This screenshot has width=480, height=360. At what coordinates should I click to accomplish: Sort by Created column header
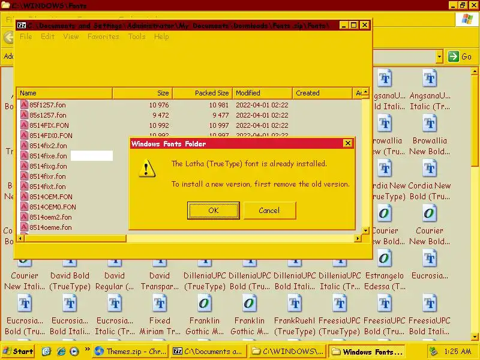point(322,93)
